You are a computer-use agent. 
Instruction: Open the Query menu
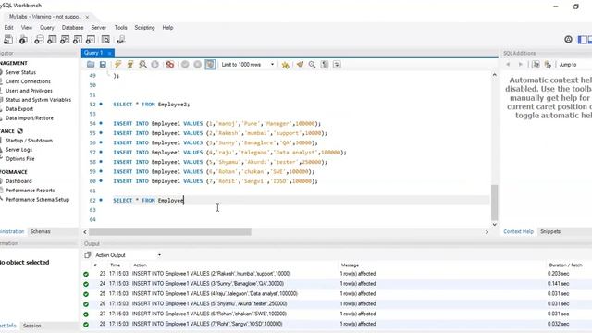coord(47,28)
